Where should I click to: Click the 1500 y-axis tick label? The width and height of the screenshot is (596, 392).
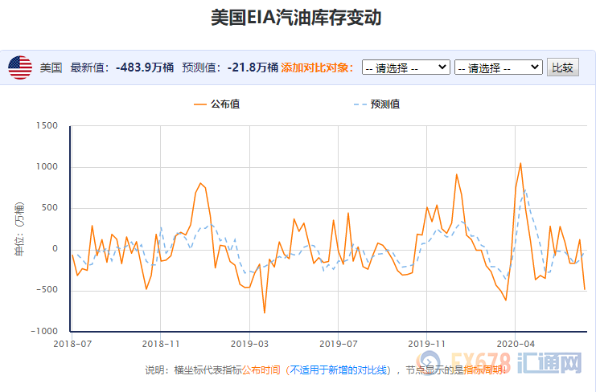coord(48,126)
